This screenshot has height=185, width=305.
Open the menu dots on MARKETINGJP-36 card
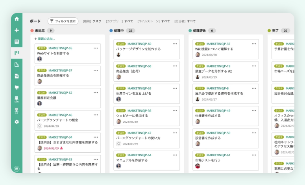pos(175,110)
